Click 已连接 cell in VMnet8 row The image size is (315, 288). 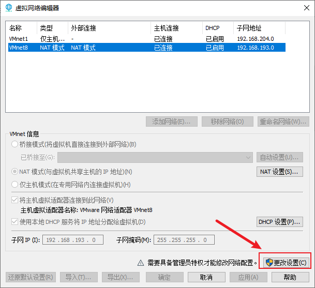(x=163, y=48)
